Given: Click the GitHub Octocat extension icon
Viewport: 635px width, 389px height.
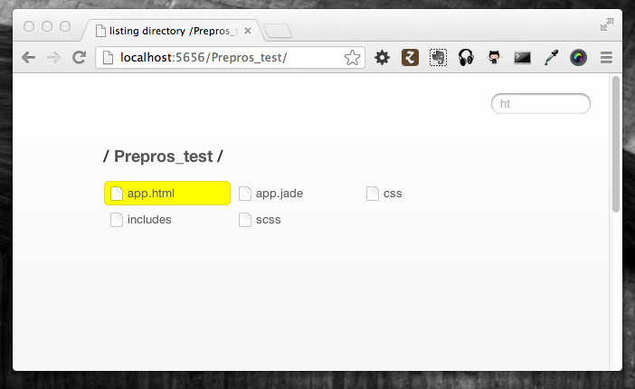Looking at the screenshot, I should (x=494, y=58).
